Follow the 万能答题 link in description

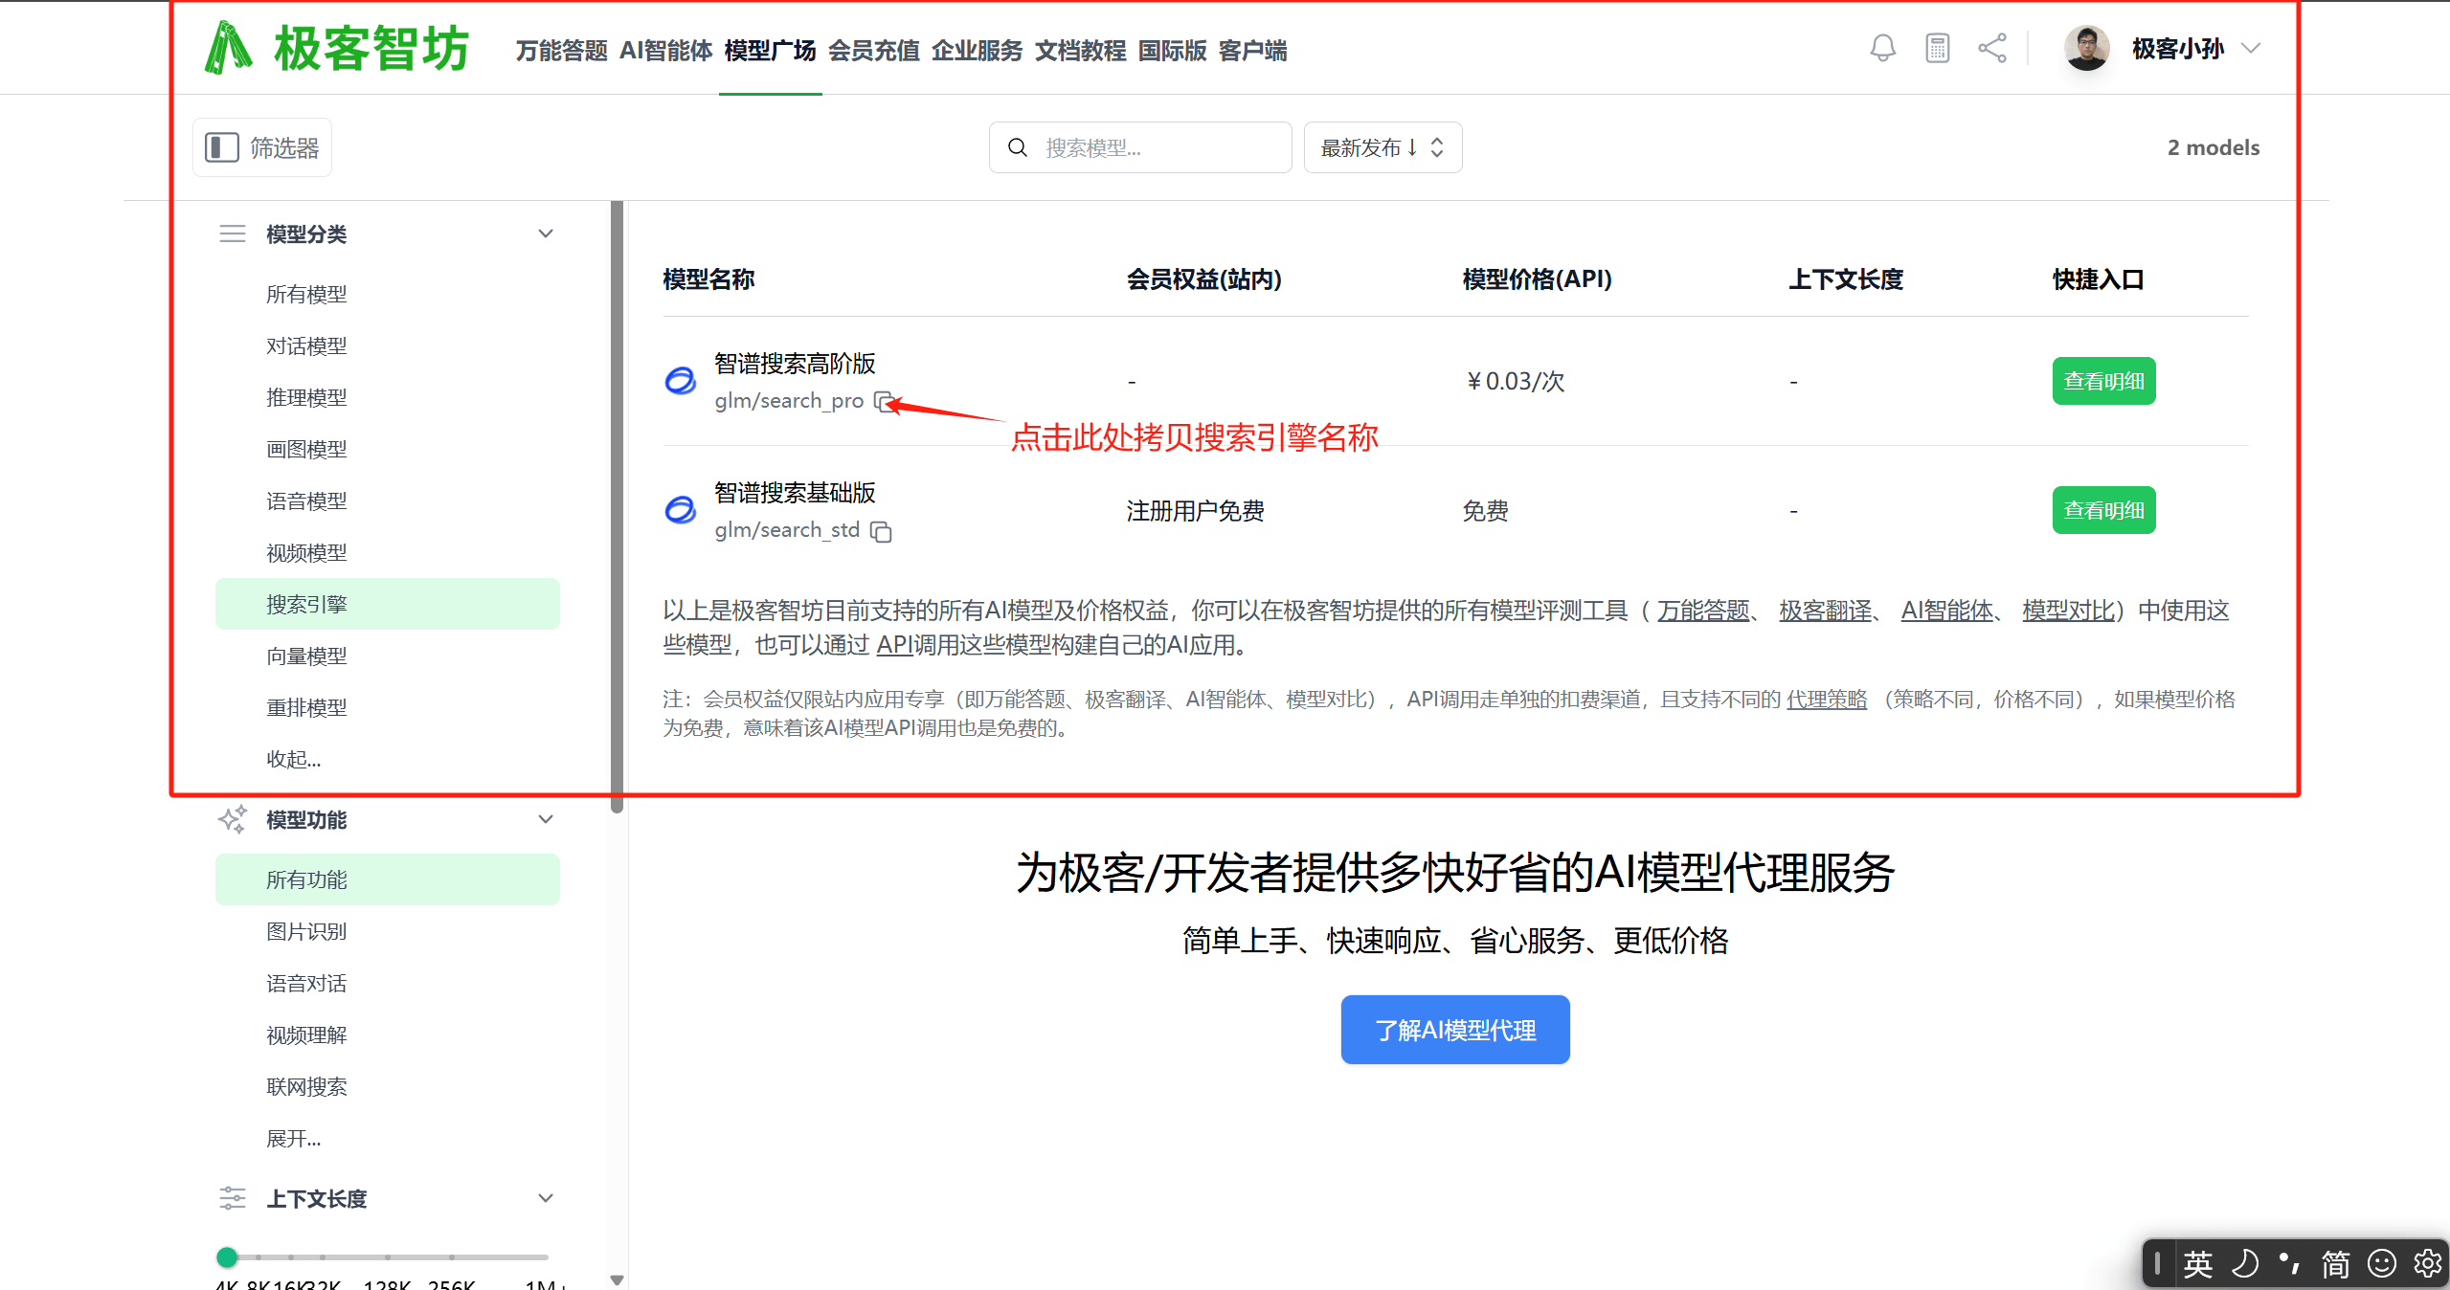tap(1704, 611)
